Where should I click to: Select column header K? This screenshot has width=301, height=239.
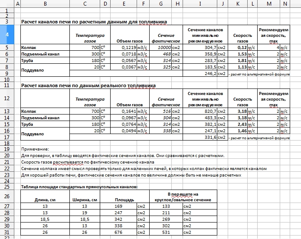tap(238, 4)
